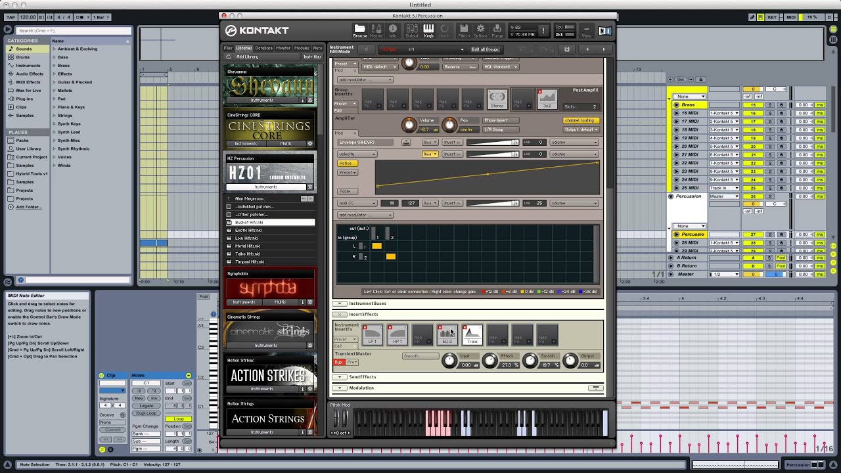Click the Master metronome icon in Kontakt
This screenshot has width=841, height=473.
click(376, 30)
